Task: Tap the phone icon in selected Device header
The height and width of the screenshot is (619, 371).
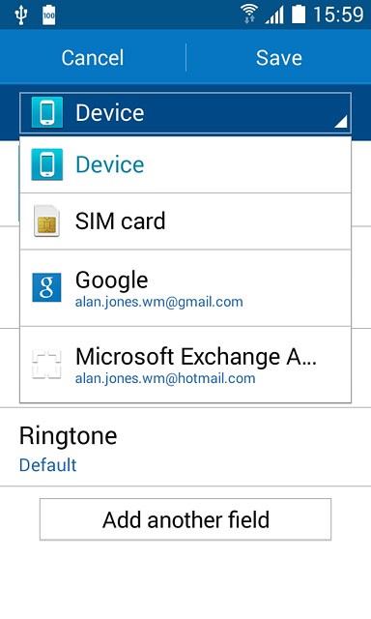Action: tap(47, 112)
